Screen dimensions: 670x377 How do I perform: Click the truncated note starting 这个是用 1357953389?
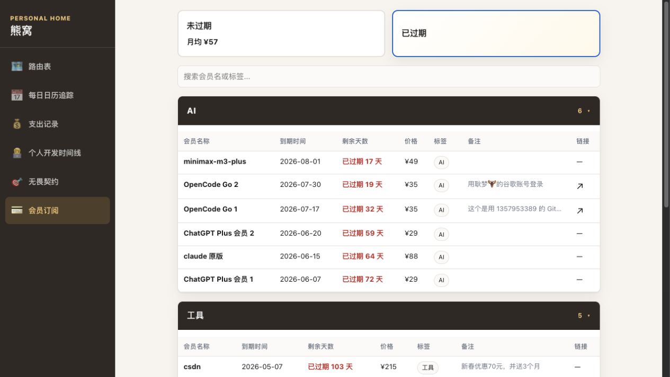pos(514,209)
